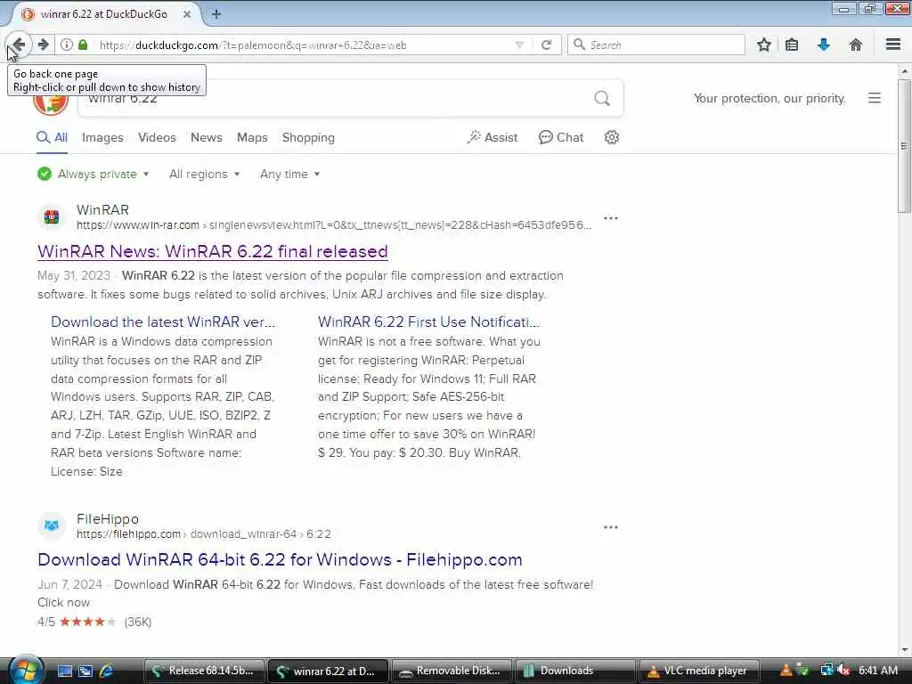Click the green padlock security icon
Viewport: 912px width, 684px height.
point(83,45)
